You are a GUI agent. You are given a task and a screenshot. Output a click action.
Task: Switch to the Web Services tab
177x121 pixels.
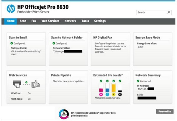[x=50, y=21]
